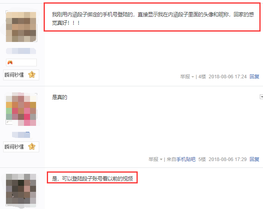Screen dimensions: 263x209
Task: Click the 4楼 floor label
Action: (x=202, y=77)
